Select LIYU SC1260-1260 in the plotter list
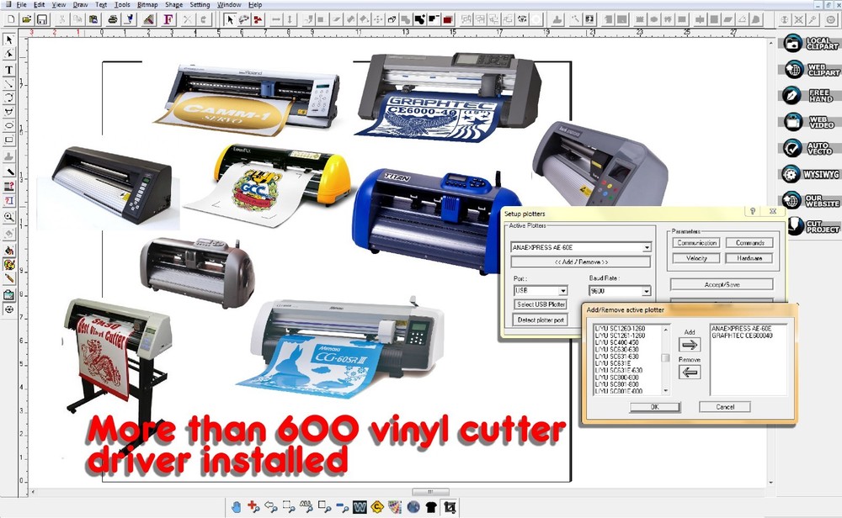842x518 pixels. click(x=620, y=328)
